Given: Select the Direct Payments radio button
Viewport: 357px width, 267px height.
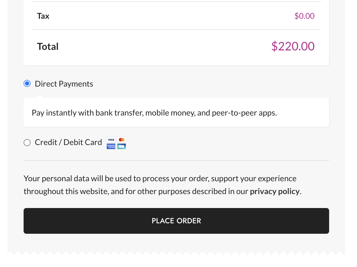Looking at the screenshot, I should 27,83.
